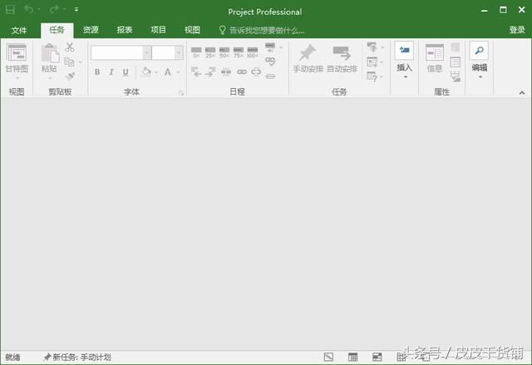Screen dimensions: 532x365
Task: Click the Mode calendar question icon
Action: (372, 76)
